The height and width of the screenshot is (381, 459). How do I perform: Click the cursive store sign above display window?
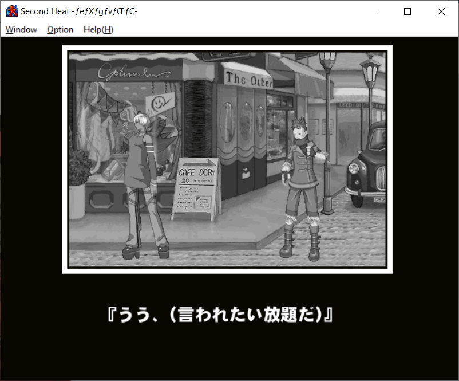pyautogui.click(x=133, y=72)
